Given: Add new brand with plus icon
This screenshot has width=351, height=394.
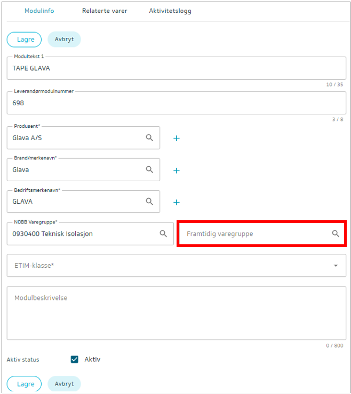Looking at the screenshot, I should (177, 171).
